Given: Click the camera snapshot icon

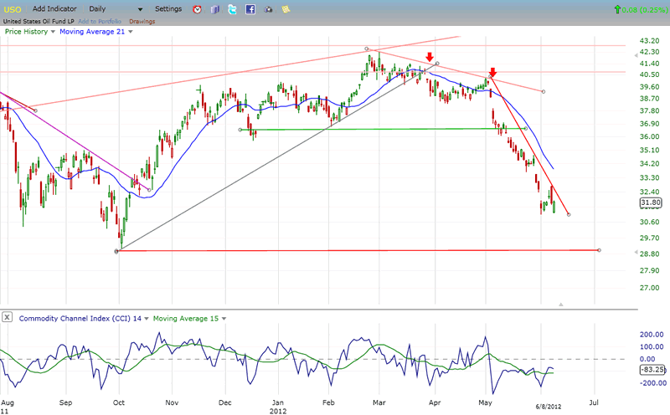Looking at the screenshot, I should [x=268, y=9].
